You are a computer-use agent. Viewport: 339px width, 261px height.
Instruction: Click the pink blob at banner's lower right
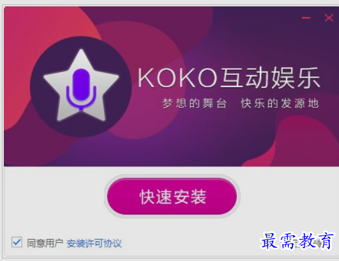(307, 143)
